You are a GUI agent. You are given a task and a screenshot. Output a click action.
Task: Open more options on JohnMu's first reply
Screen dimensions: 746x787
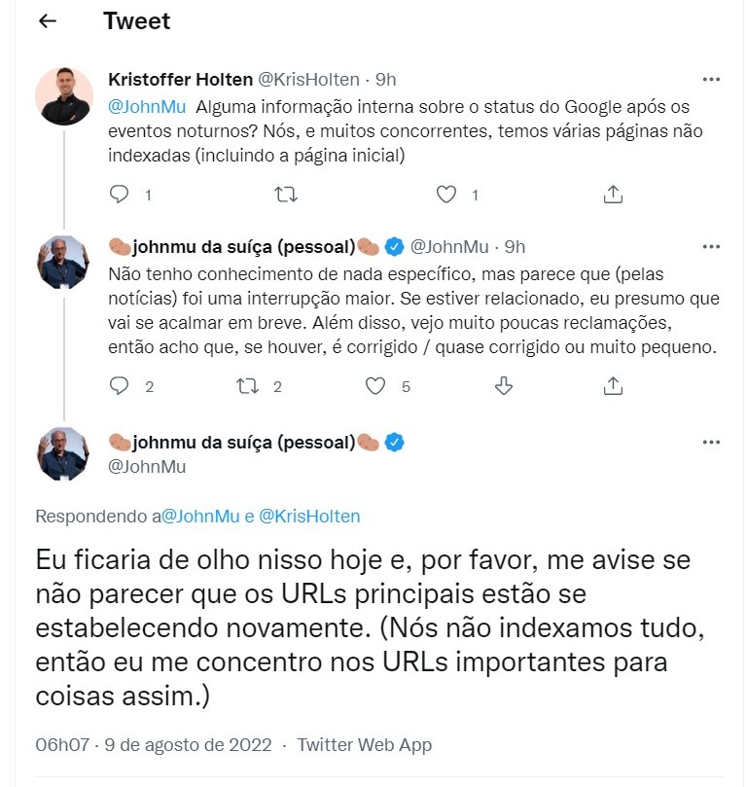pos(711,246)
